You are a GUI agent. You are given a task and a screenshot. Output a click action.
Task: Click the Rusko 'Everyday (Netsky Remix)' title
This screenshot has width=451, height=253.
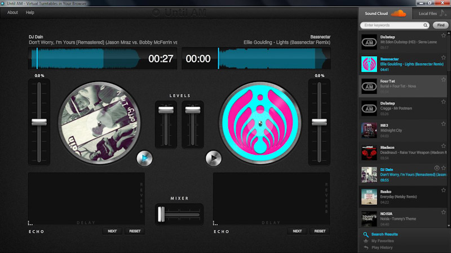pyautogui.click(x=399, y=197)
